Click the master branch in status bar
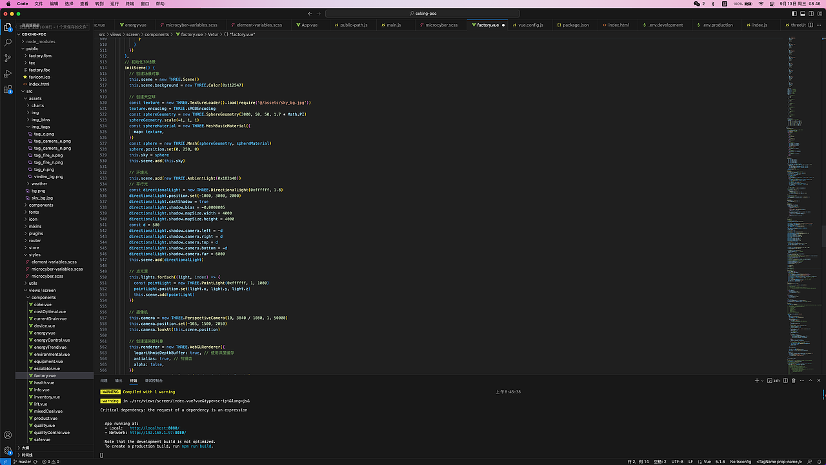The image size is (826, 465). point(23,462)
